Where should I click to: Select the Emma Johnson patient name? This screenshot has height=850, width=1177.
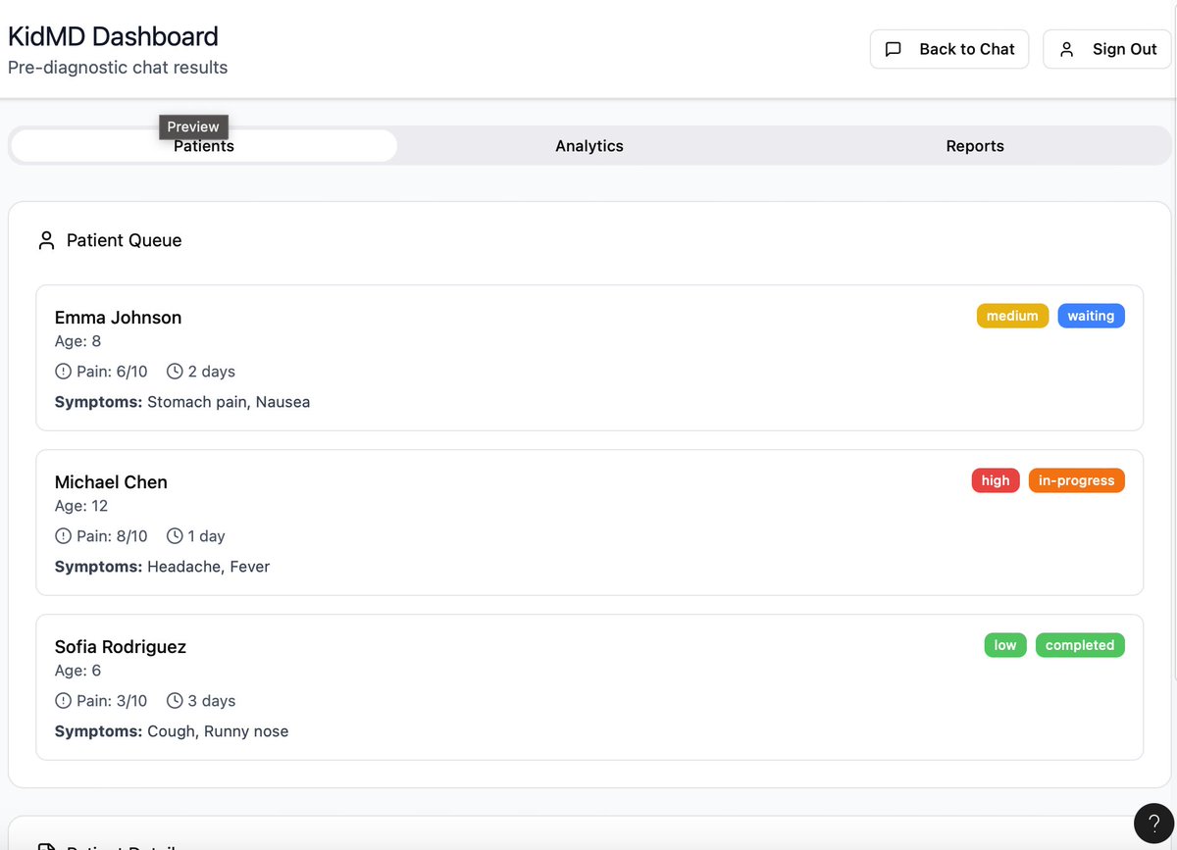click(118, 318)
